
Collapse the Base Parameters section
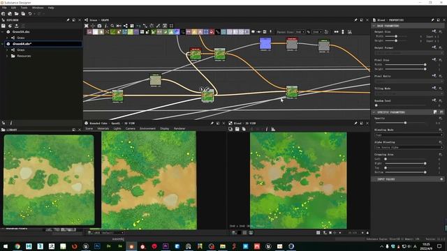pos(374,26)
